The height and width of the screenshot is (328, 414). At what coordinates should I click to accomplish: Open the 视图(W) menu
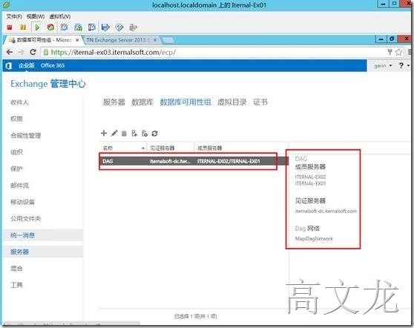click(x=36, y=16)
